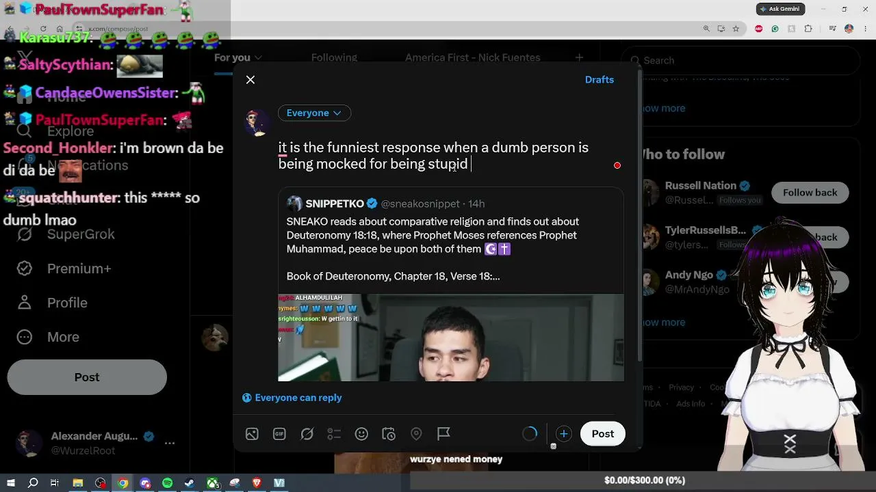Viewport: 876px width, 492px height.
Task: Open the GIF picker
Action: (x=279, y=434)
